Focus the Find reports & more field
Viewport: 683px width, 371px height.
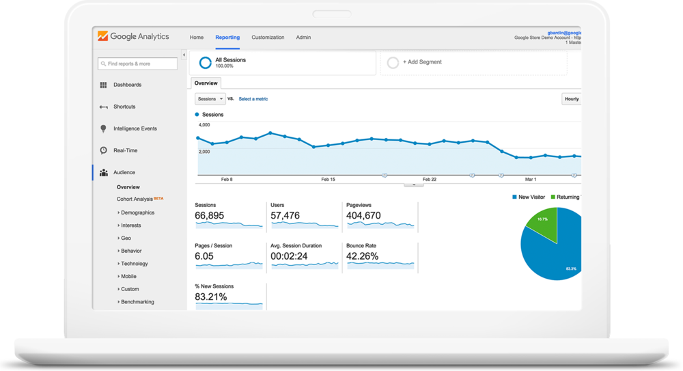(138, 64)
